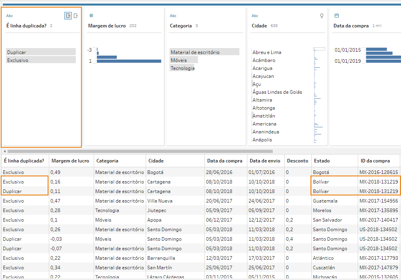The image size is (401, 280).
Task: Click the Estado column header
Action: click(x=335, y=161)
